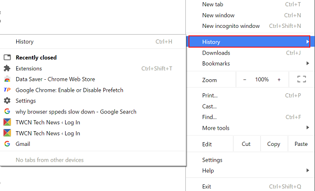
Task: Click the Settings gear icon in history list
Action: 7,101
